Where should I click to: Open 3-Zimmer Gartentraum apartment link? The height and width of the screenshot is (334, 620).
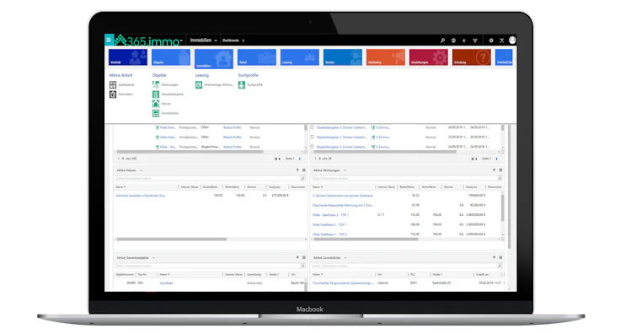point(342,196)
